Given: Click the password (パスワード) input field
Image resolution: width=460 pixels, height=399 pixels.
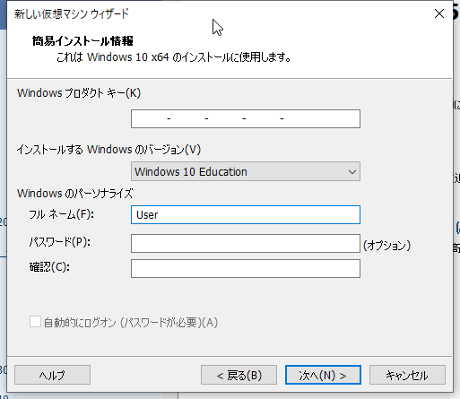Looking at the screenshot, I should (246, 243).
